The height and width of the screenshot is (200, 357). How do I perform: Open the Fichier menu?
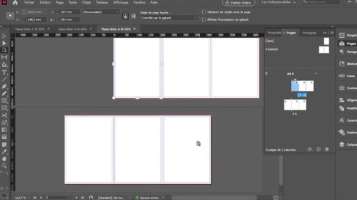click(x=30, y=2)
